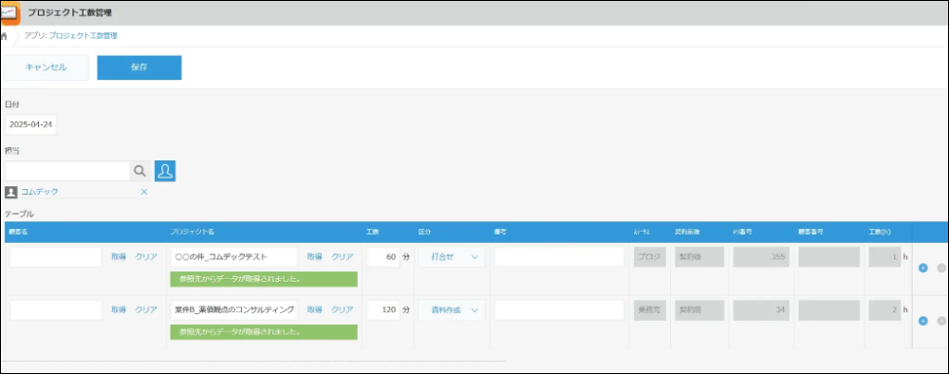Click the date field showing 2025-04-24
The width and height of the screenshot is (949, 374).
pos(31,124)
